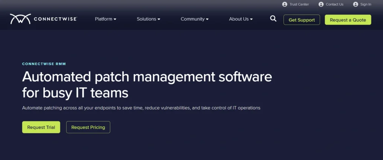This screenshot has height=160, width=383.
Task: Click the Automate patching across endpoints subtitle
Action: pos(141,108)
